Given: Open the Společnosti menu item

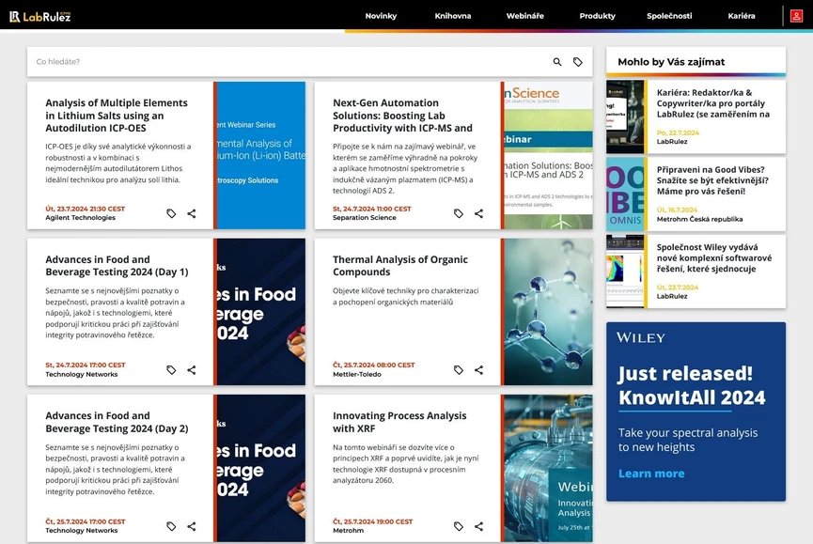Looking at the screenshot, I should click(669, 16).
